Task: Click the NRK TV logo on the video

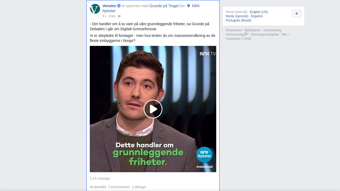Action: click(x=208, y=54)
